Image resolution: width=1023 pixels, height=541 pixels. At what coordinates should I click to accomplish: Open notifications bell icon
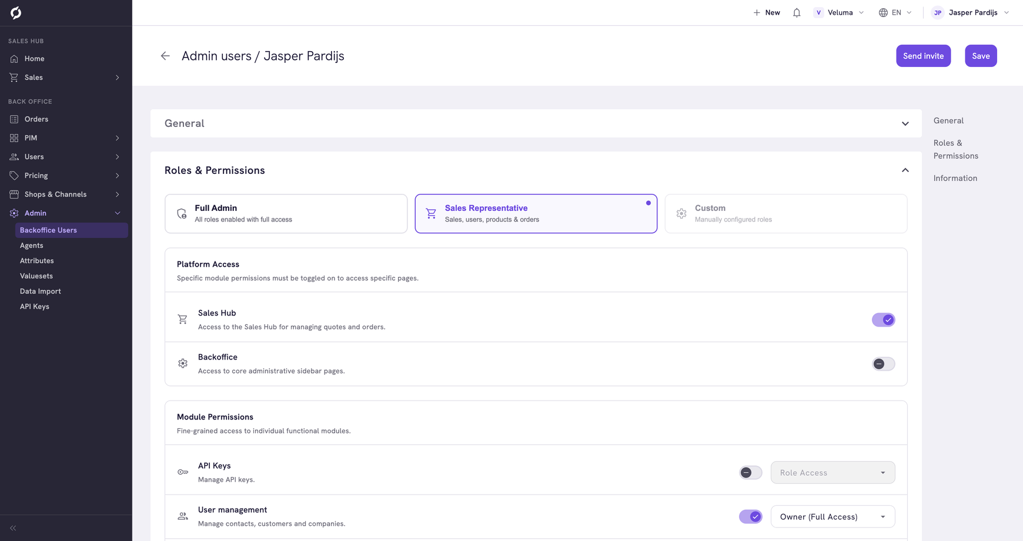click(x=797, y=12)
